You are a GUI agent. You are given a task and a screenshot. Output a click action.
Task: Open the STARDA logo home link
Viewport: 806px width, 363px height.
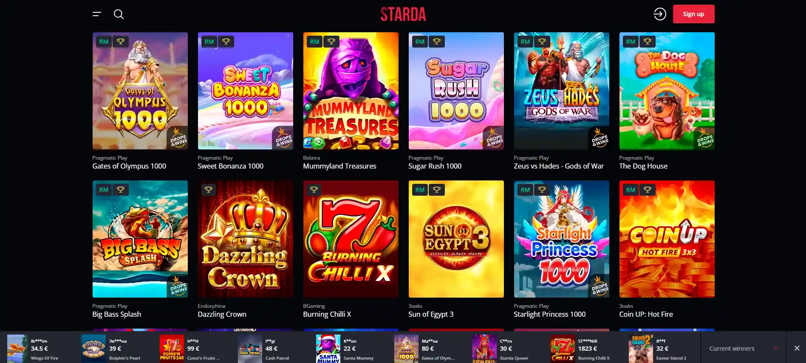pyautogui.click(x=403, y=14)
